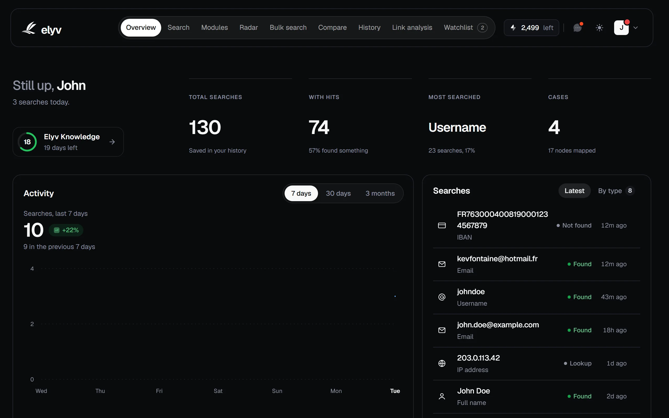Click '17 nodes mapped' text
The height and width of the screenshot is (418, 669).
[x=572, y=150]
